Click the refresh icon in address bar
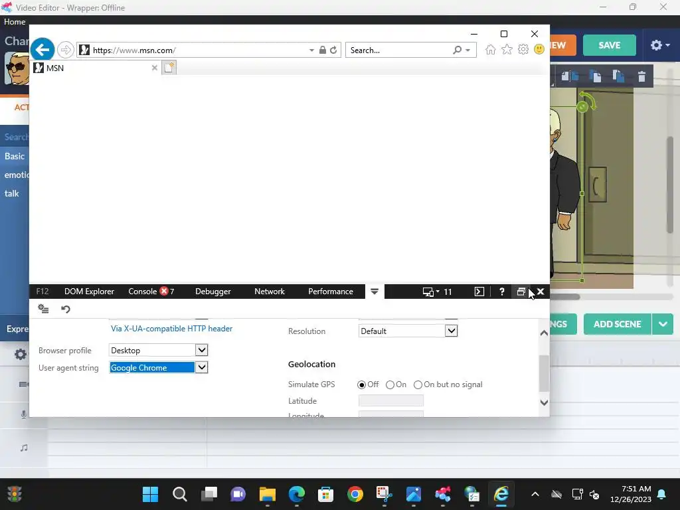 [x=333, y=50]
